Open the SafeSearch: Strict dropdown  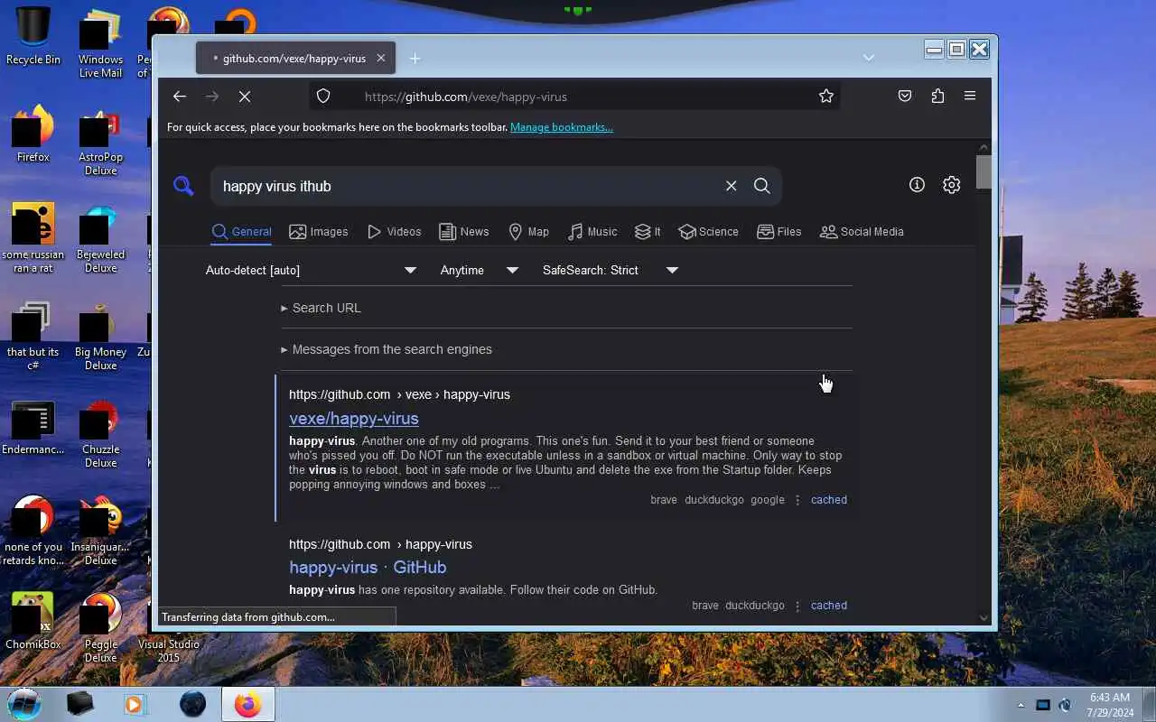pyautogui.click(x=610, y=270)
